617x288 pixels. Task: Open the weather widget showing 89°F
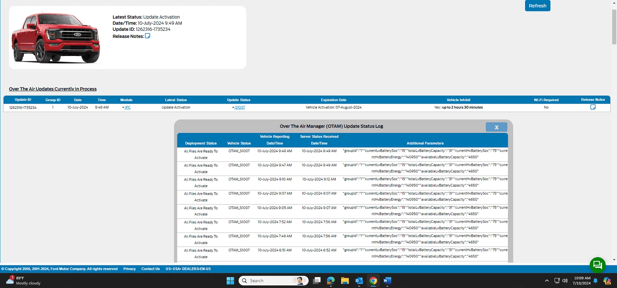(x=23, y=281)
